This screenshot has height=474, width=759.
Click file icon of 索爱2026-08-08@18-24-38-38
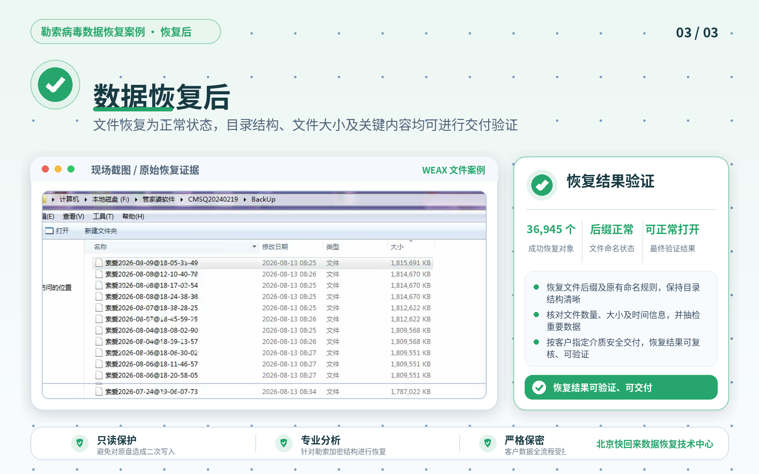point(99,296)
